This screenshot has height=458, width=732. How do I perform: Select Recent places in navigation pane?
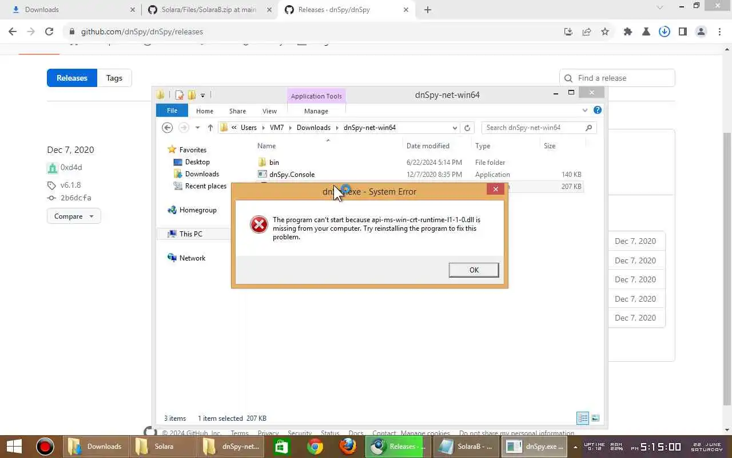205,186
